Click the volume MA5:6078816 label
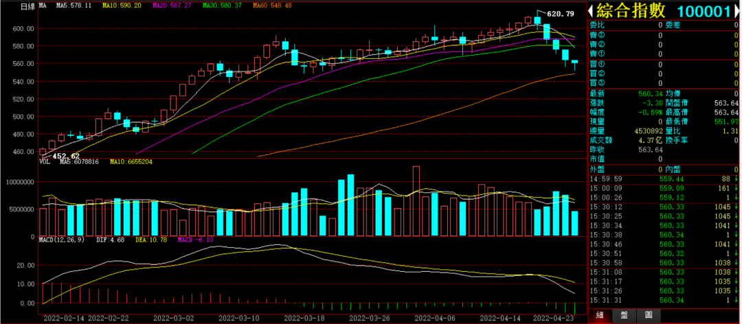The image size is (742, 324). click(x=79, y=162)
